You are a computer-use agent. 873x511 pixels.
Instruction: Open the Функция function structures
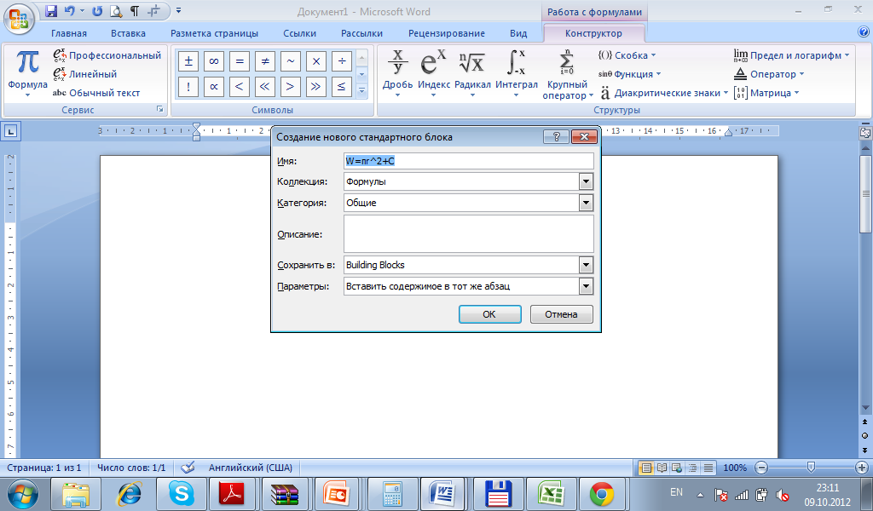pos(629,74)
